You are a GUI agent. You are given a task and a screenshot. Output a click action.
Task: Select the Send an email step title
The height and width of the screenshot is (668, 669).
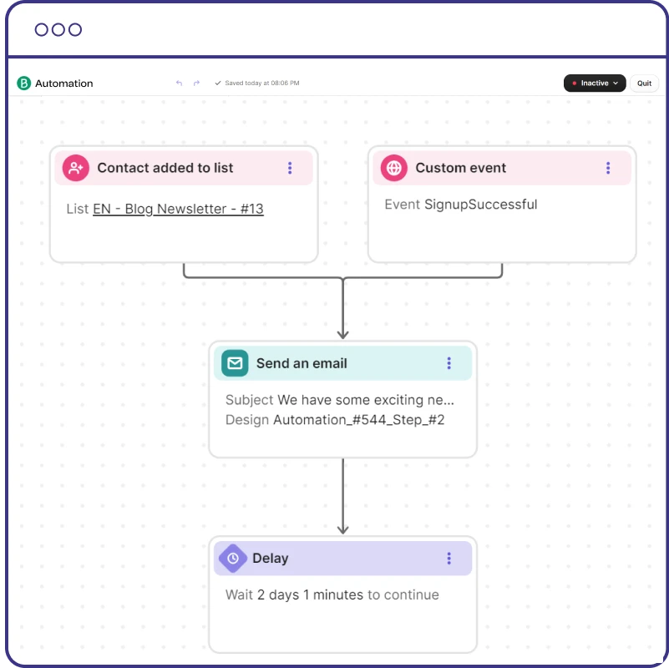tap(302, 363)
